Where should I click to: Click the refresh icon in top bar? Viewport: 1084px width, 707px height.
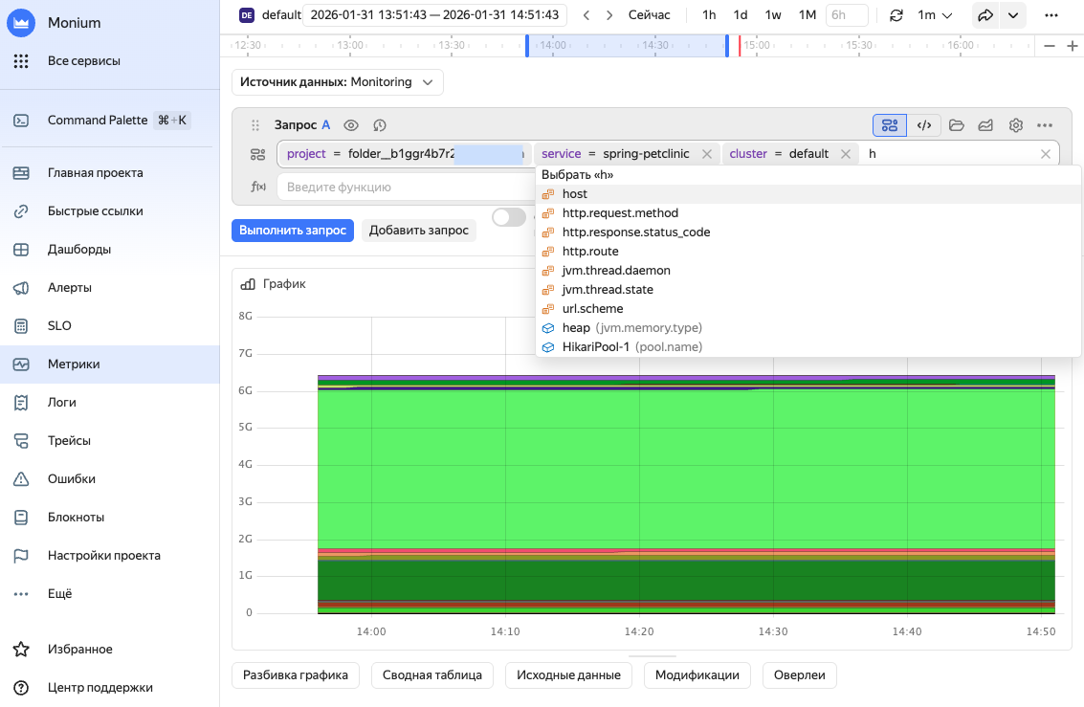[896, 15]
